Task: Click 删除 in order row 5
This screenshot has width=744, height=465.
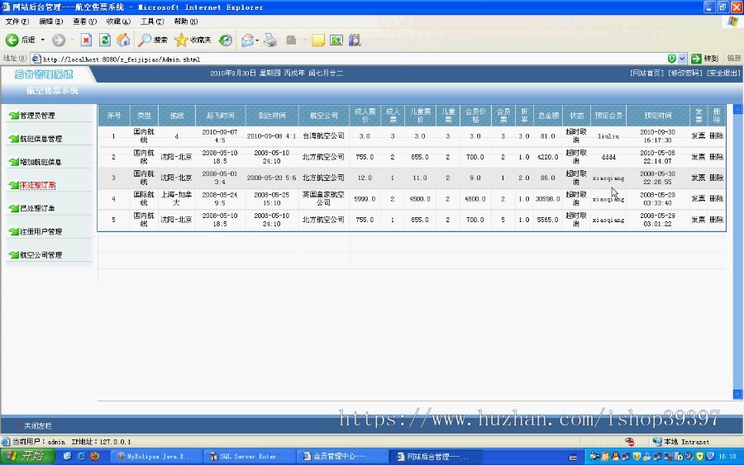Action: click(717, 220)
